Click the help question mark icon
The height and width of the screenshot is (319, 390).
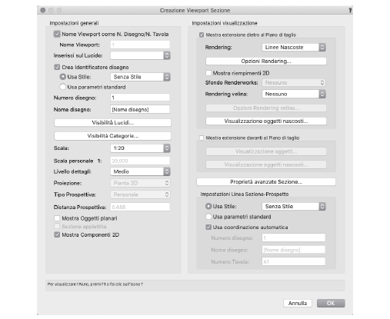350,10
